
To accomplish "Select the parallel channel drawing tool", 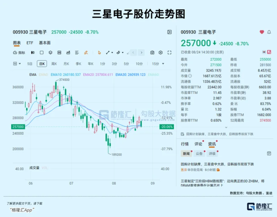I will pyautogui.click(x=118, y=53).
